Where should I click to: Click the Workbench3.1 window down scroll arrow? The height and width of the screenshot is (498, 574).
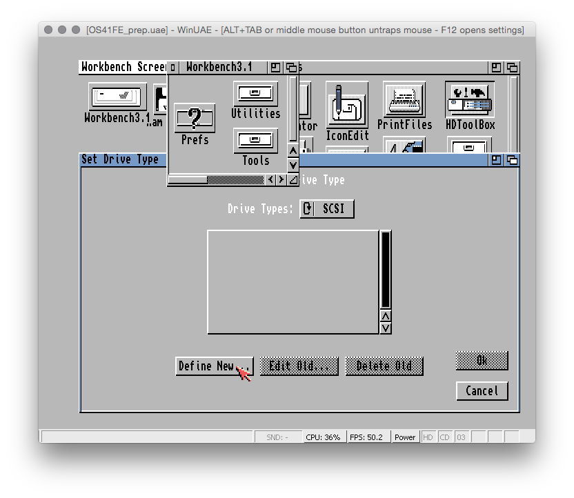(x=293, y=165)
